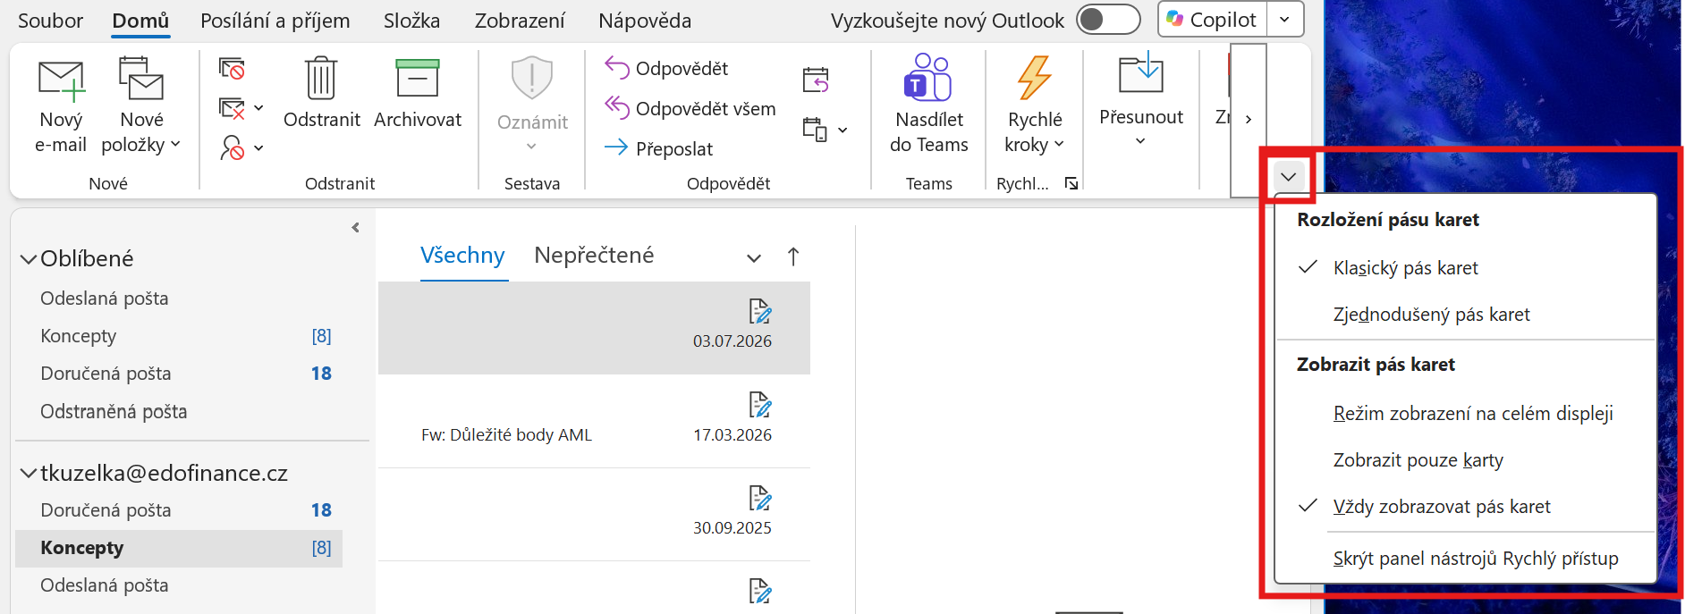Open the Zobrazení tab
The image size is (1685, 614).
[x=520, y=21]
